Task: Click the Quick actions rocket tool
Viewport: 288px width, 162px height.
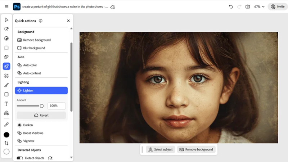Action: point(6,66)
